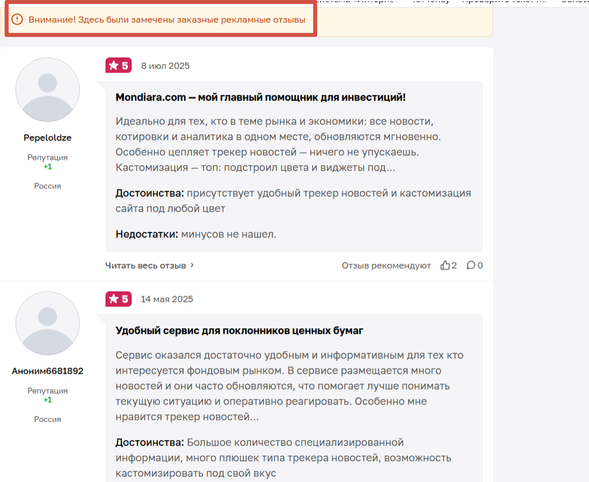Open comments icon on Pepeloldze's review
The image size is (589, 482).
[470, 265]
